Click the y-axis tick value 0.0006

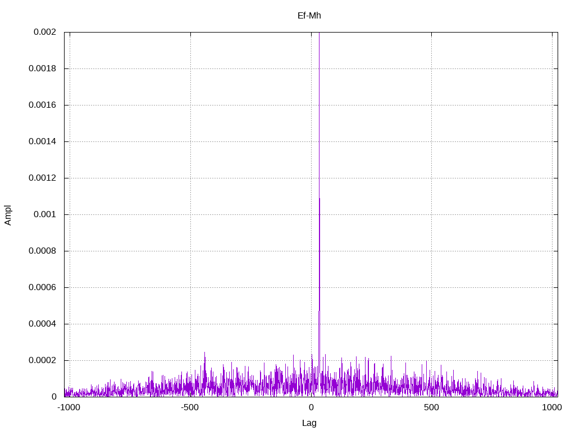pos(42,287)
